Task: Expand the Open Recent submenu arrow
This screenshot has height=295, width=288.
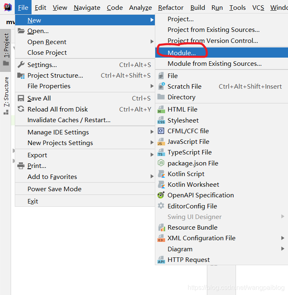Action: (x=152, y=42)
